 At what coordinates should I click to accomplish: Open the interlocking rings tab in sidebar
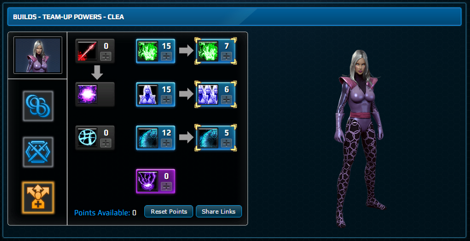(38, 106)
